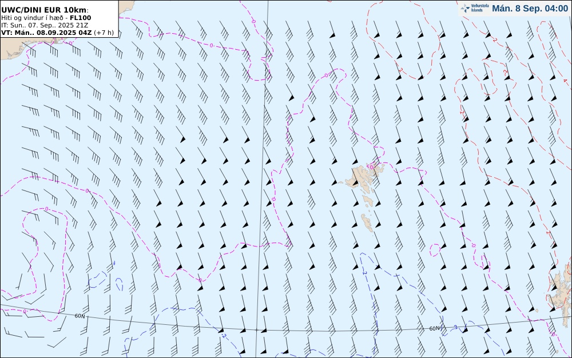
Task: Click the 'UWC/DINI EUR 10km' title
Action: (45, 10)
